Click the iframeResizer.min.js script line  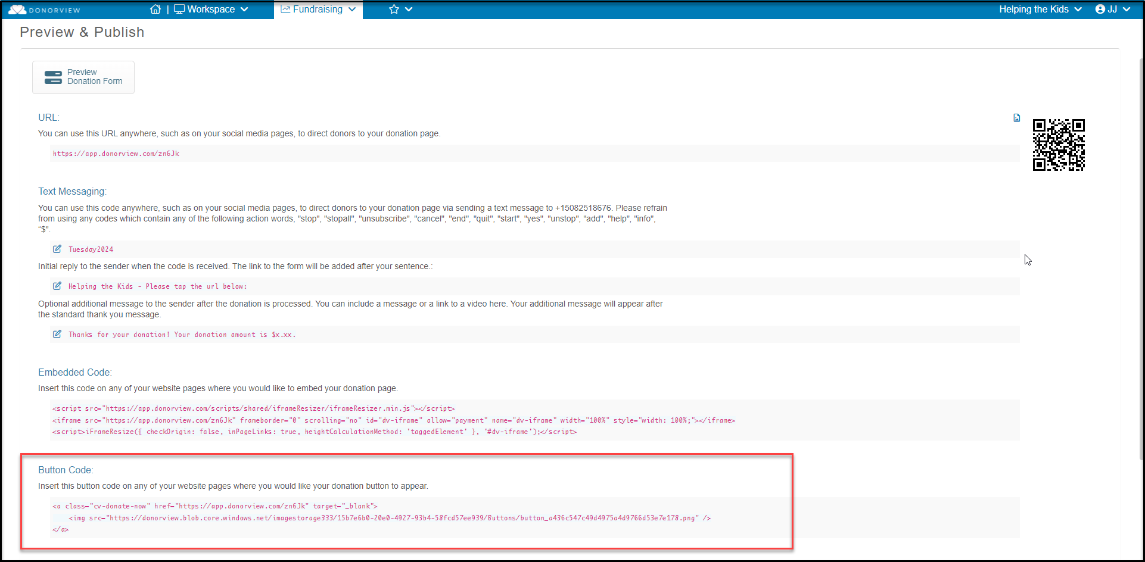[x=254, y=408]
